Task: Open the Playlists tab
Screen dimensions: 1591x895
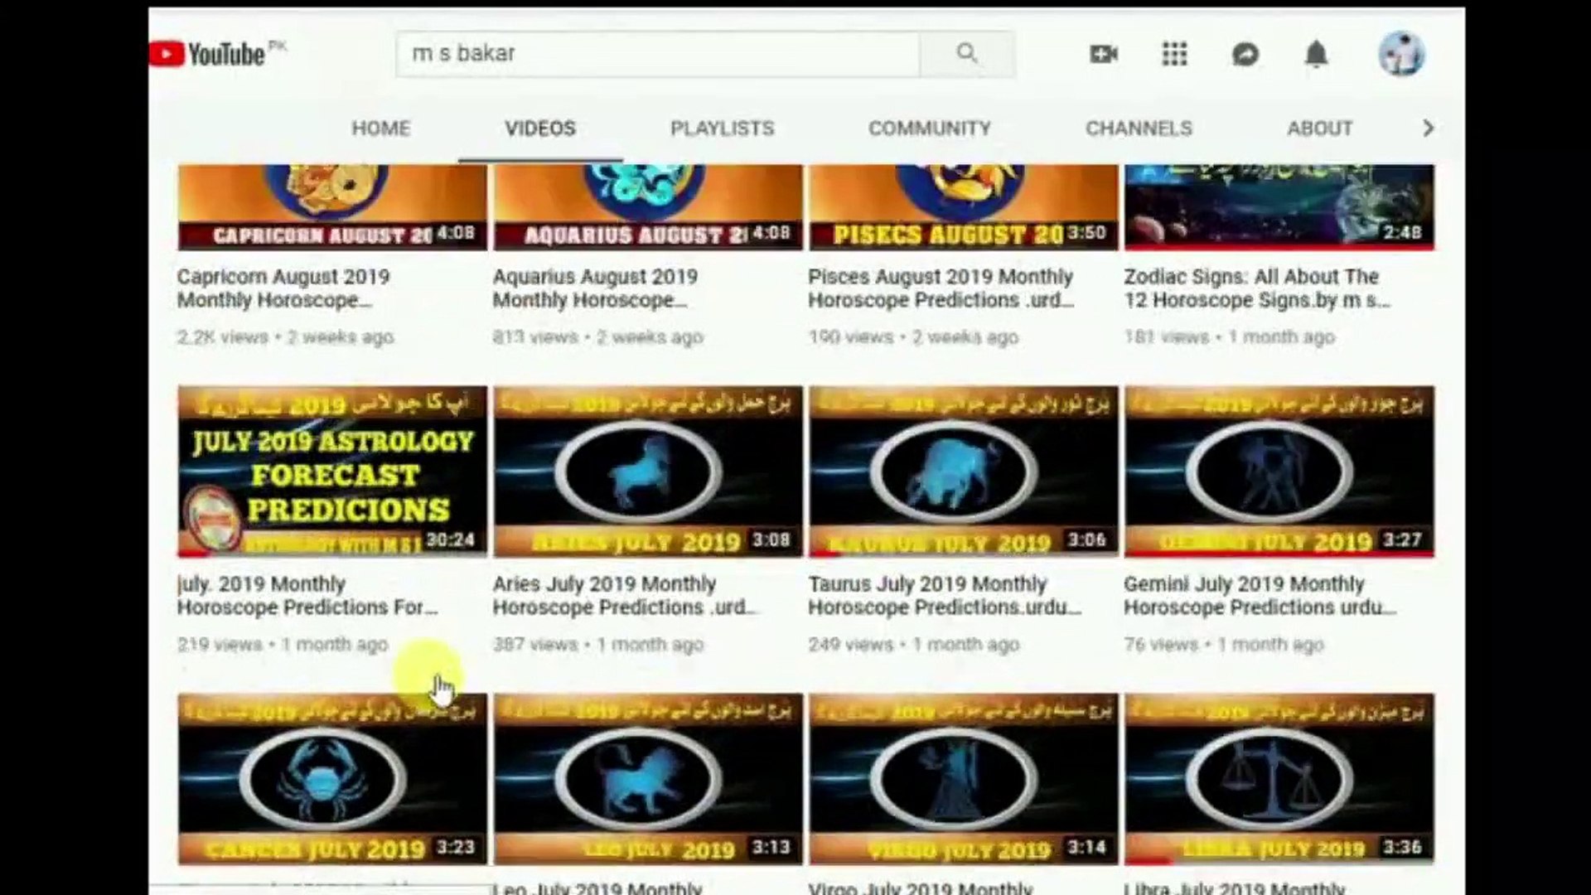Action: tap(722, 128)
